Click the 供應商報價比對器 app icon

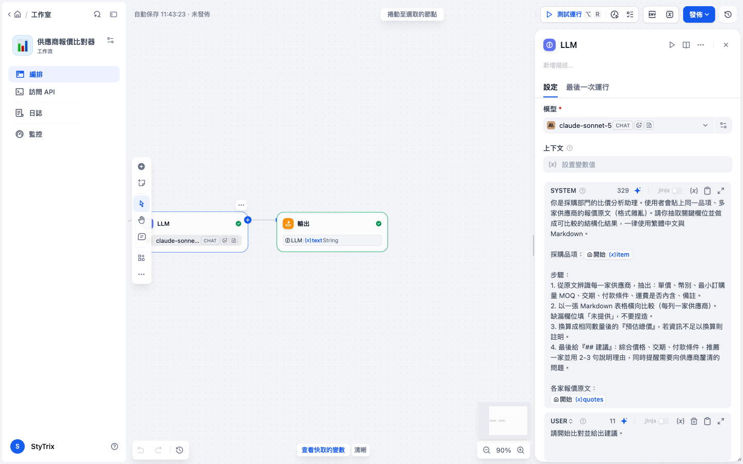pyautogui.click(x=23, y=45)
